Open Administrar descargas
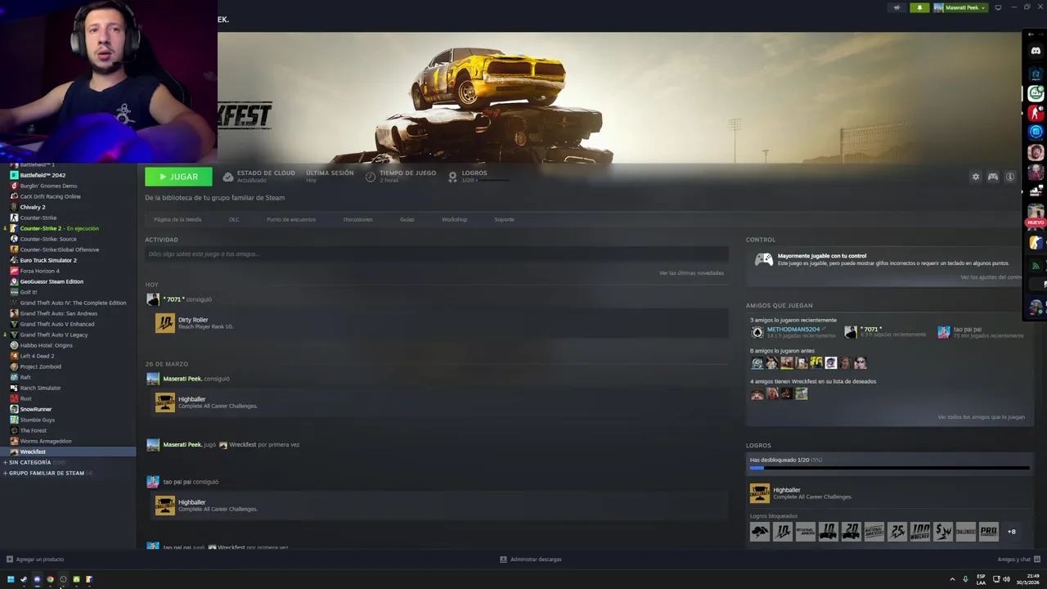This screenshot has width=1047, height=589. [x=536, y=560]
